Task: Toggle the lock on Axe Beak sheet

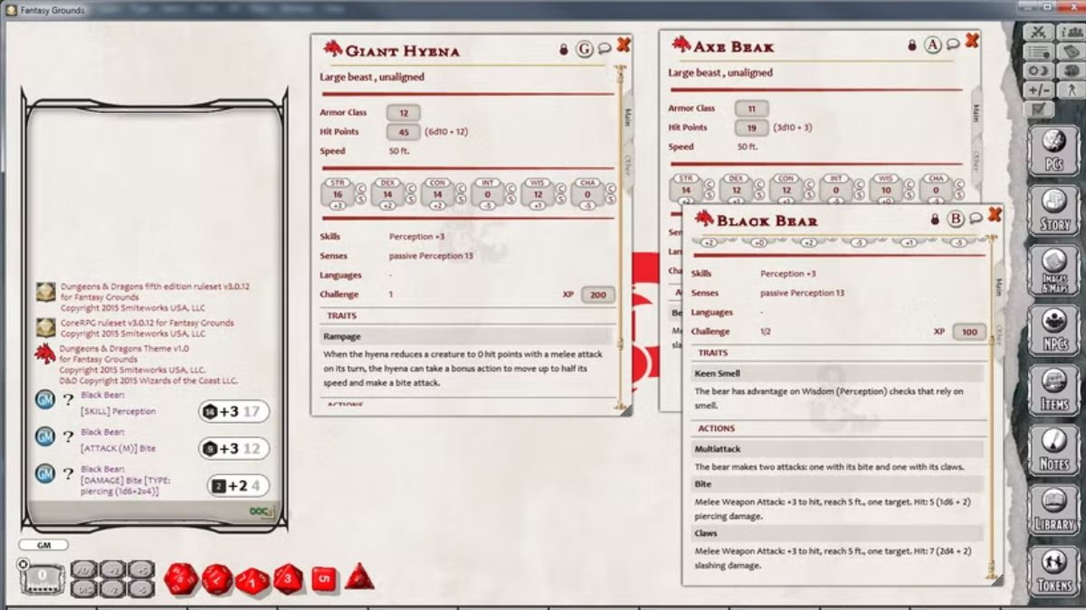Action: pos(912,45)
